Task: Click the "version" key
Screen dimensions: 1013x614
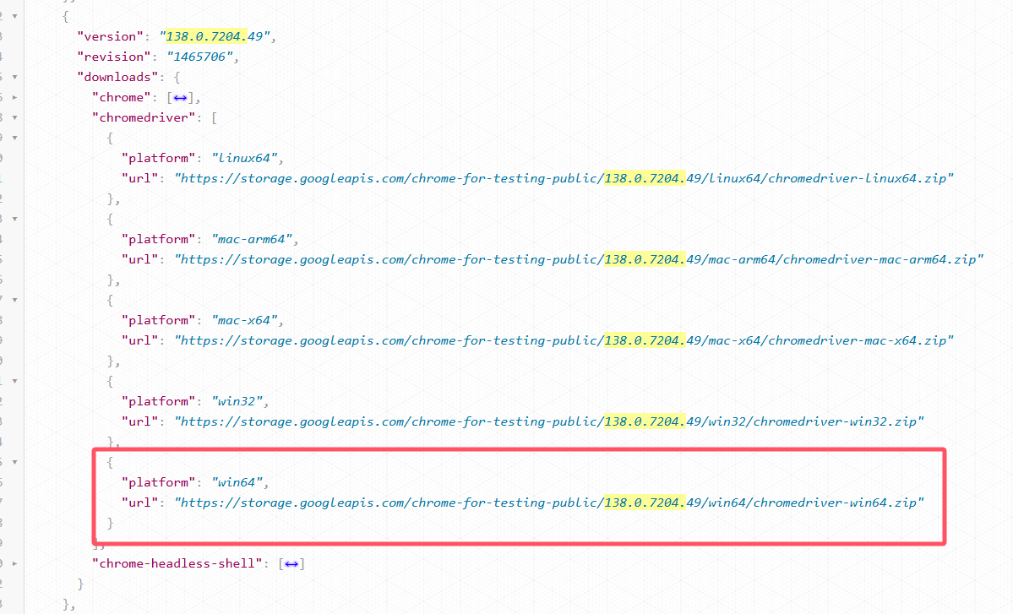Action: coord(111,37)
